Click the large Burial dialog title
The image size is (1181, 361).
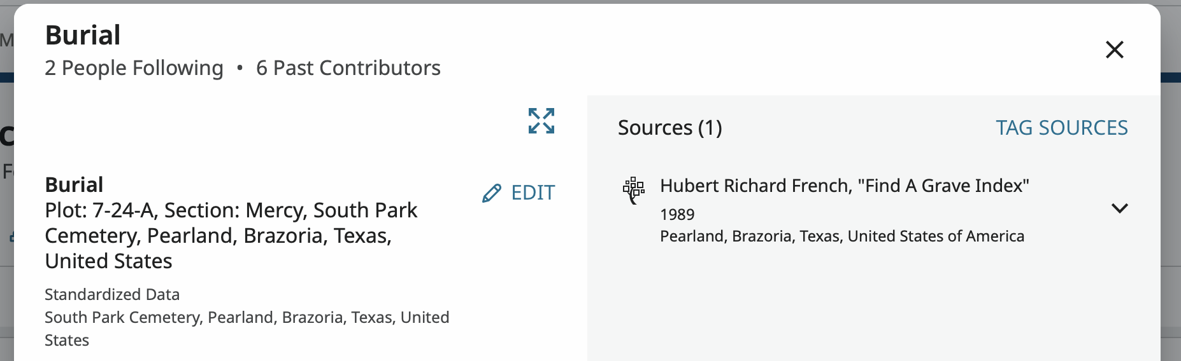coord(83,35)
